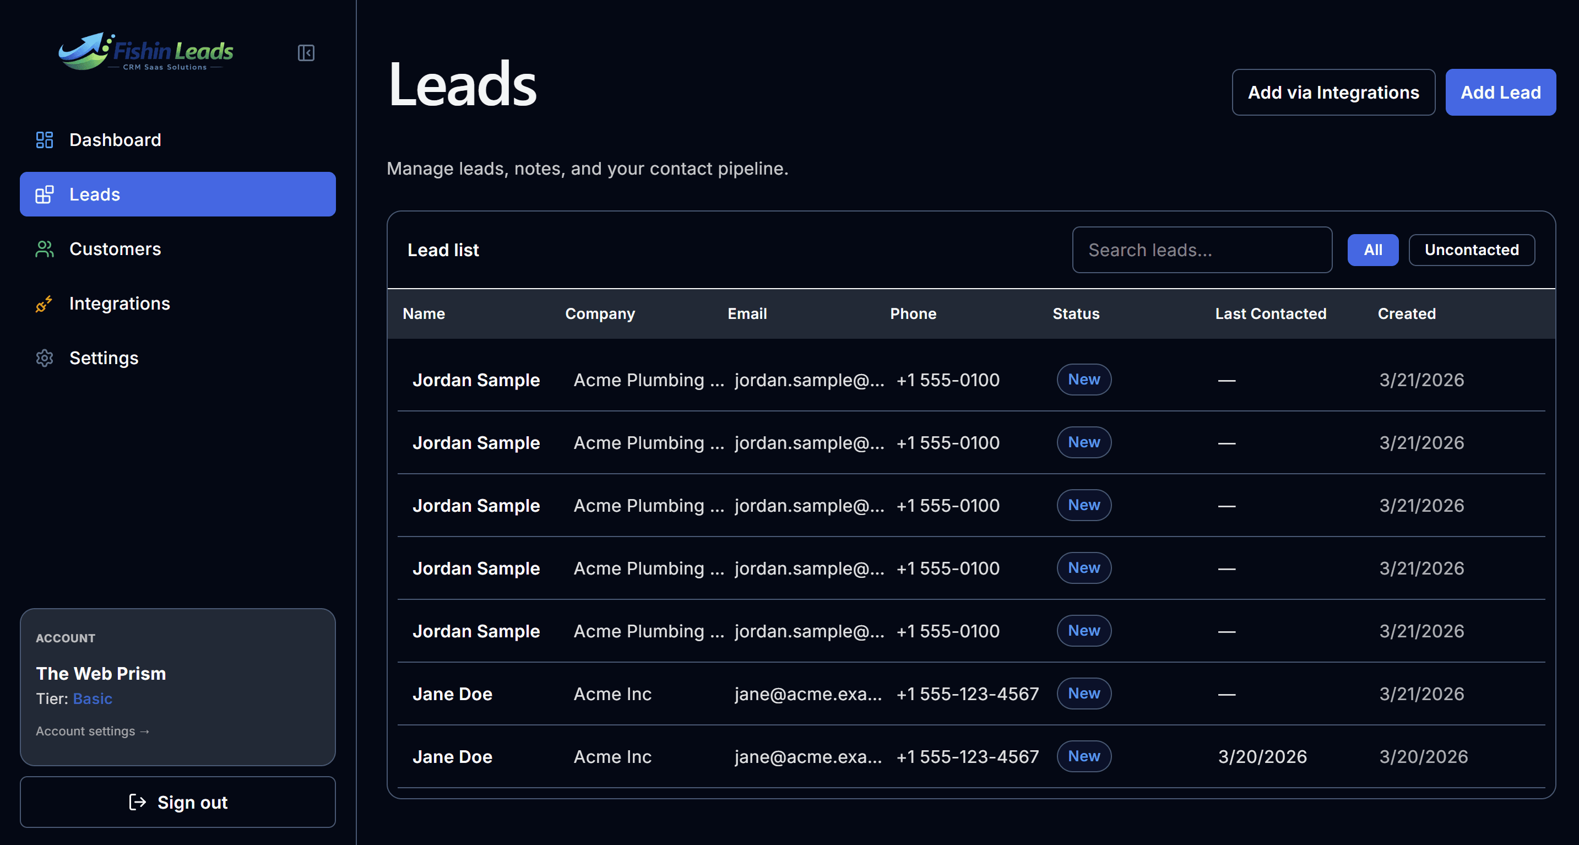Follow the Account settings link
This screenshot has height=845, width=1579.
[x=92, y=731]
